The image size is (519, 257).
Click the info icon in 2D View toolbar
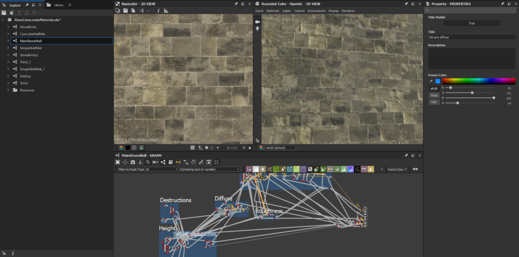tap(158, 10)
